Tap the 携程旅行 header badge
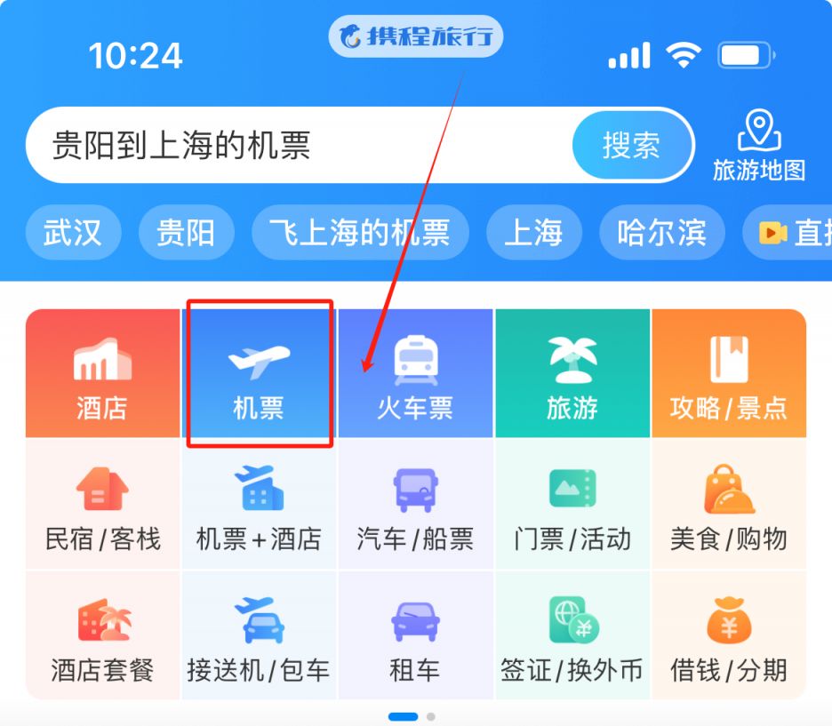 coord(415,36)
